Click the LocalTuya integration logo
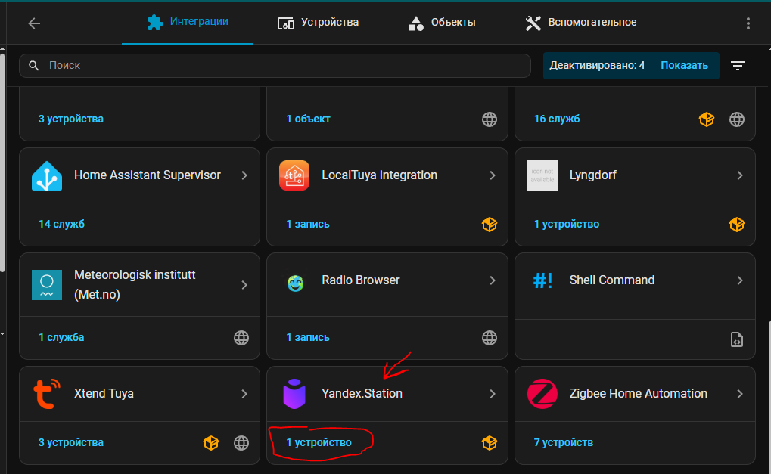Screen dimensions: 771x474 coord(294,175)
